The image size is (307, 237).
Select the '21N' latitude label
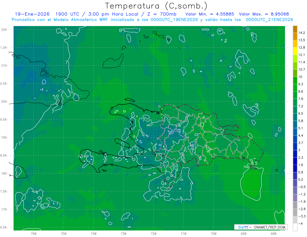coord(4,65)
